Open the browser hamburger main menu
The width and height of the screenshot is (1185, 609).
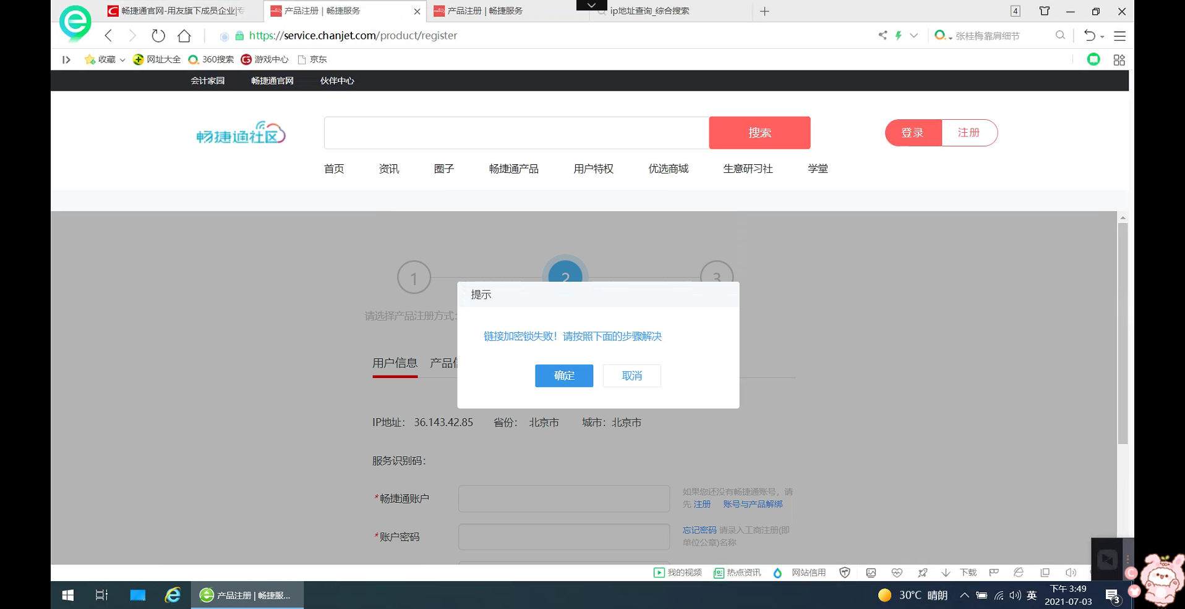[1119, 36]
